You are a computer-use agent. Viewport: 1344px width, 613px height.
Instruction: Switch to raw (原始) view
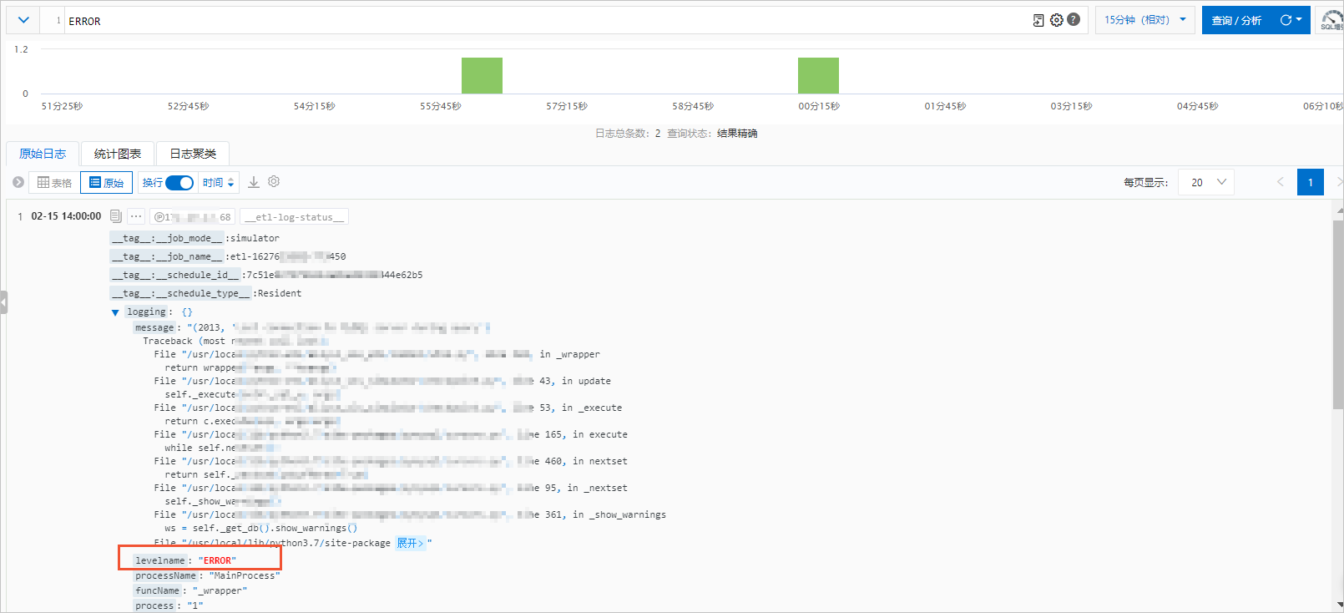tap(106, 183)
